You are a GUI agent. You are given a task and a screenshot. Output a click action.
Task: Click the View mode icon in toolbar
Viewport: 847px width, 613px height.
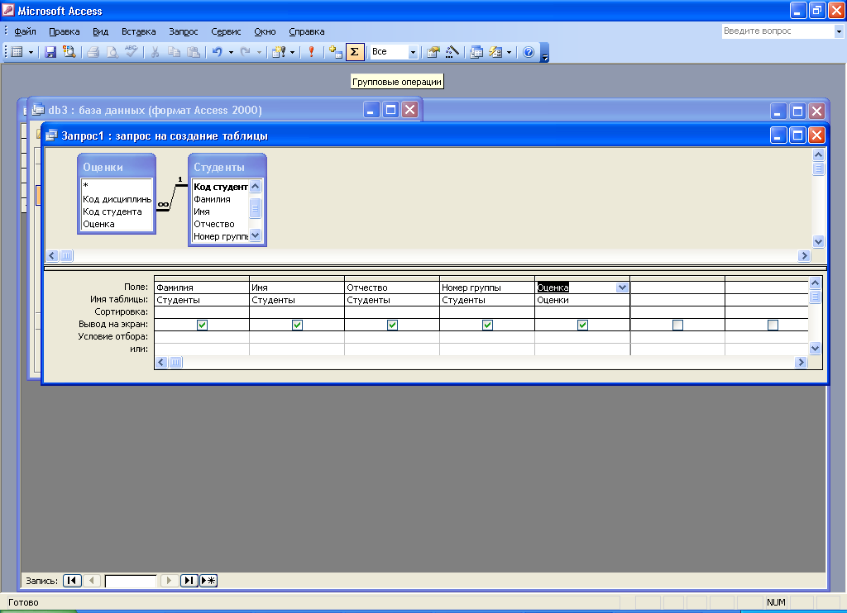(x=17, y=52)
